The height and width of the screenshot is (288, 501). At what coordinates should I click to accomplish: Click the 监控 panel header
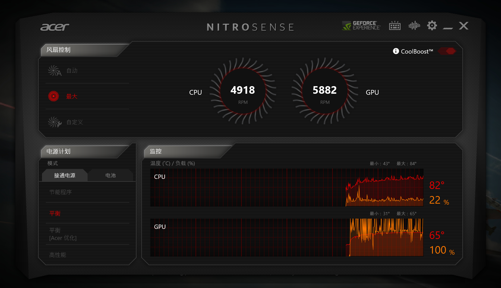pyautogui.click(x=188, y=152)
